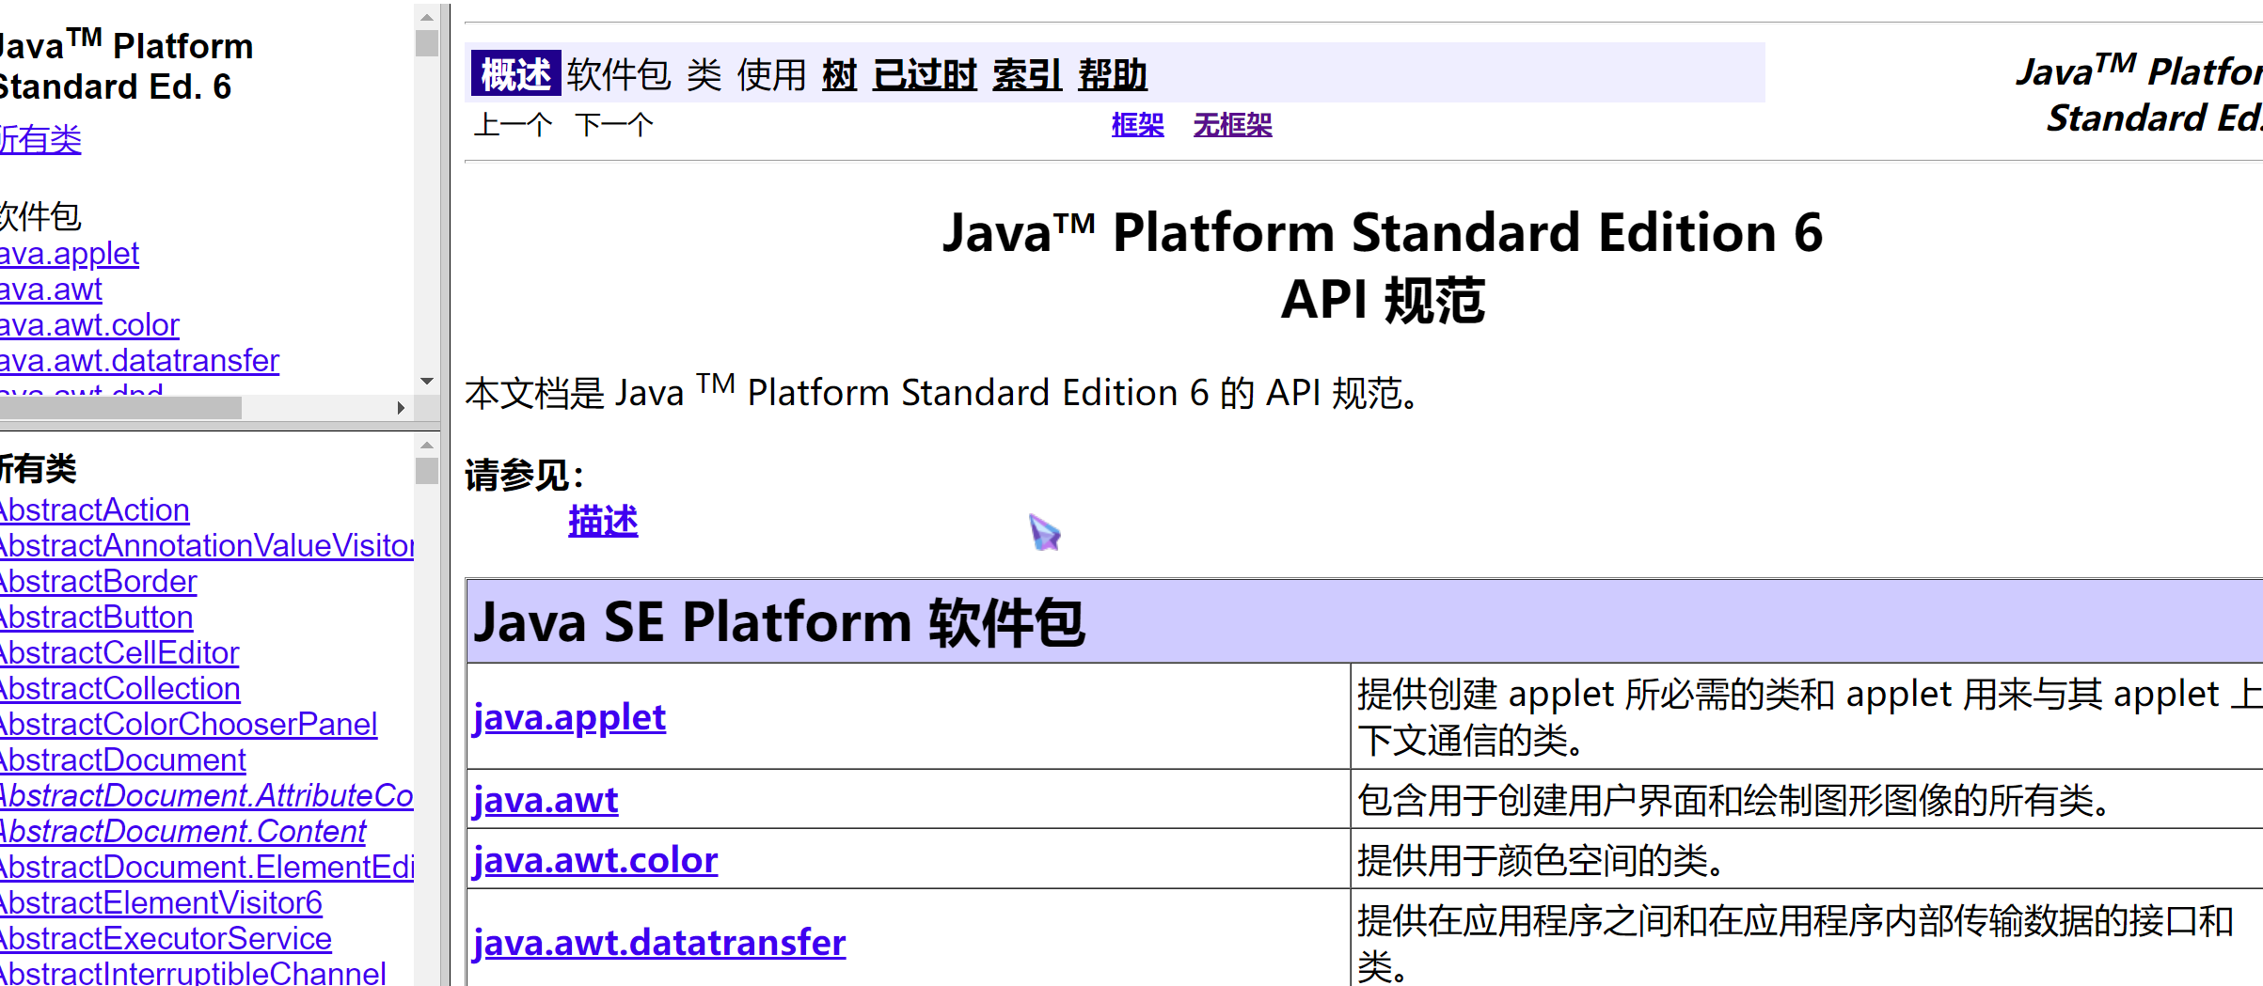Screen dimensions: 2263x986
Task: Click the vertical scrollbar thumb in classes frame
Action: (x=427, y=470)
